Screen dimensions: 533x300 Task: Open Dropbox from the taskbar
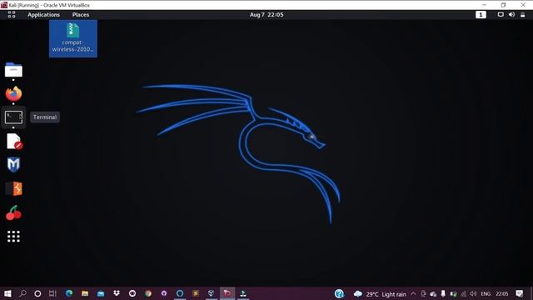[x=117, y=293]
